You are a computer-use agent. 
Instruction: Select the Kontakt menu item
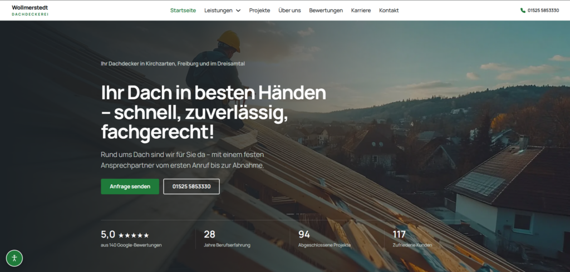(389, 11)
